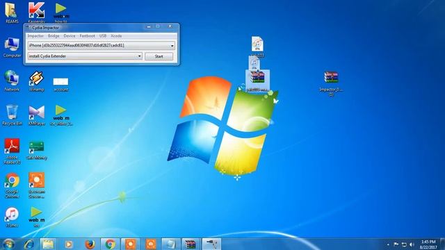Select the KMPlayer desktop shortcut
The height and width of the screenshot is (250, 445).
pos(37,115)
